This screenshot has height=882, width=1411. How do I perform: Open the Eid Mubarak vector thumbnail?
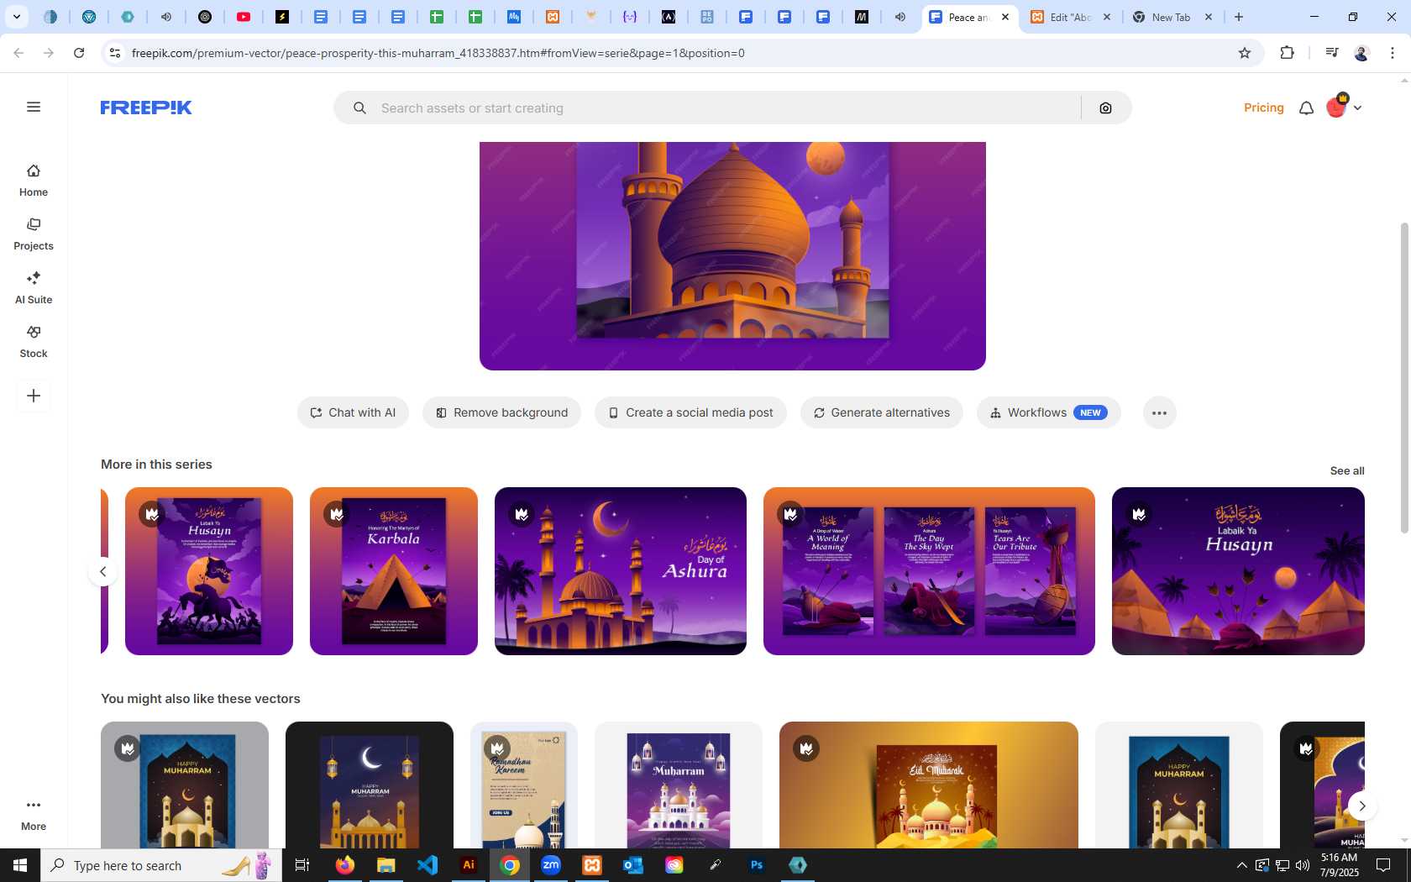tap(929, 785)
